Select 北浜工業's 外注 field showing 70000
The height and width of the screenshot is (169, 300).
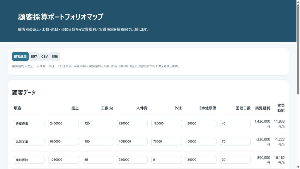166,142
